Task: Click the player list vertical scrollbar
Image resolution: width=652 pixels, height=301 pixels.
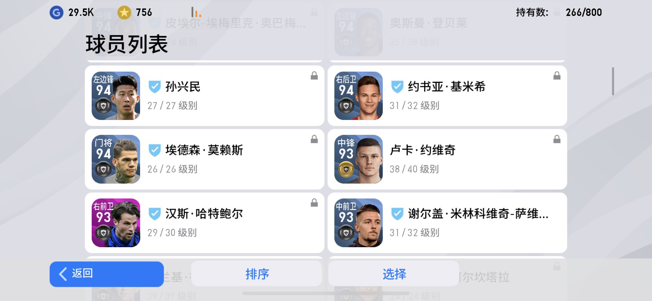Action: click(613, 81)
